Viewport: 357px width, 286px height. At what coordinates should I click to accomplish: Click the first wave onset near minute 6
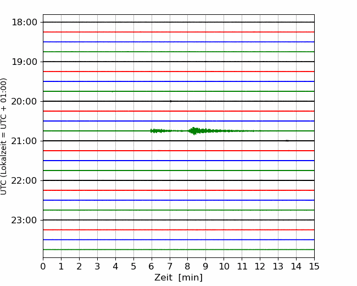click(x=153, y=131)
